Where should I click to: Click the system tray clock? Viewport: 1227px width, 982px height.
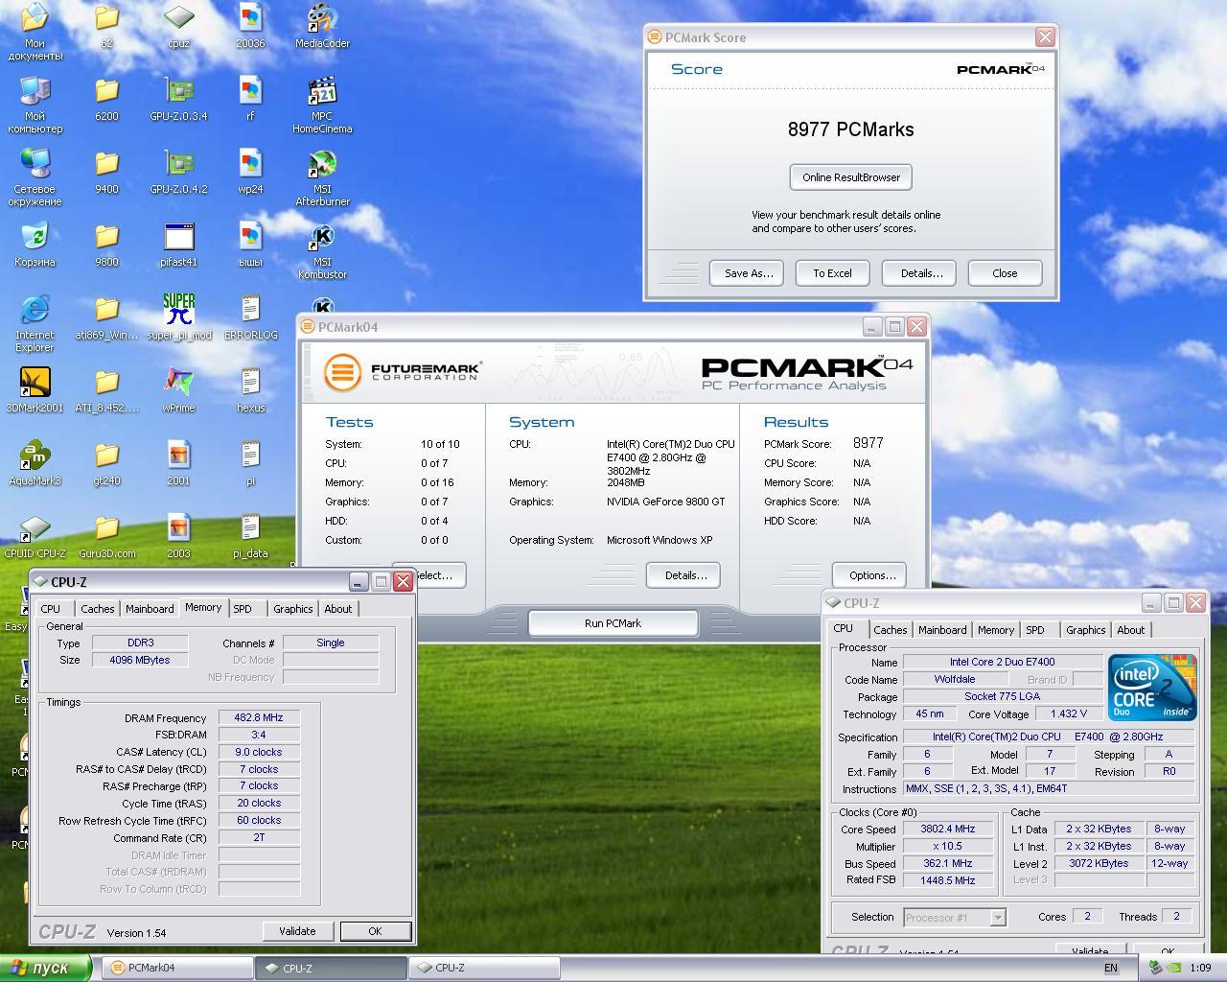pyautogui.click(x=1200, y=968)
